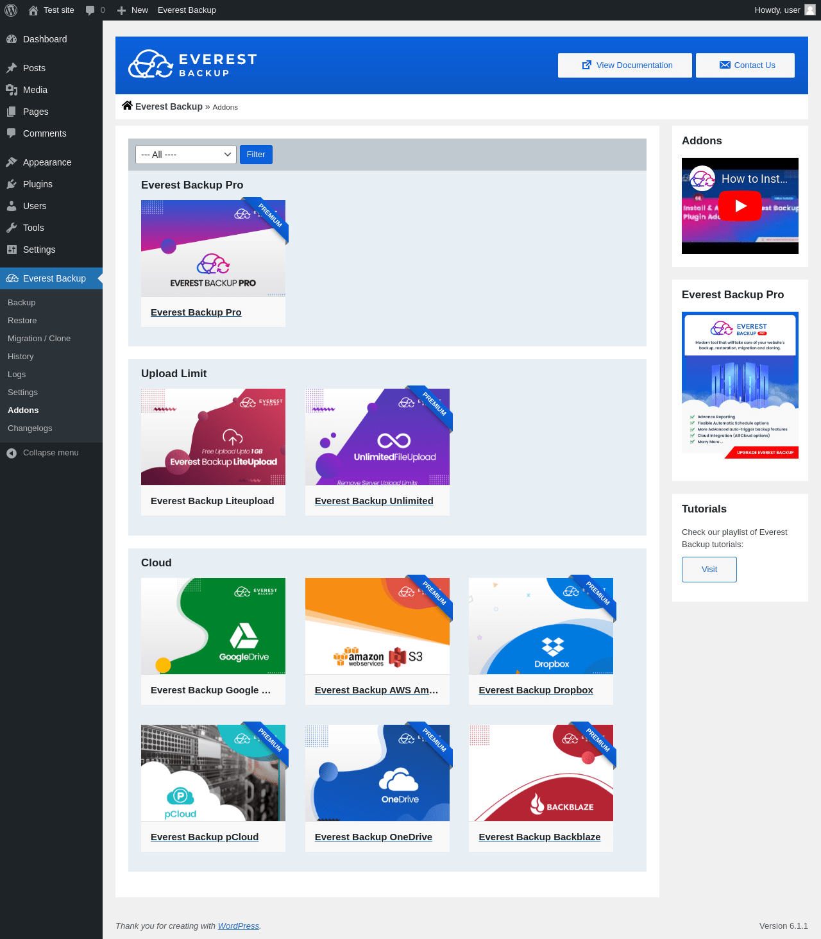Open the Everest Backup Backblaze link

[x=539, y=837]
